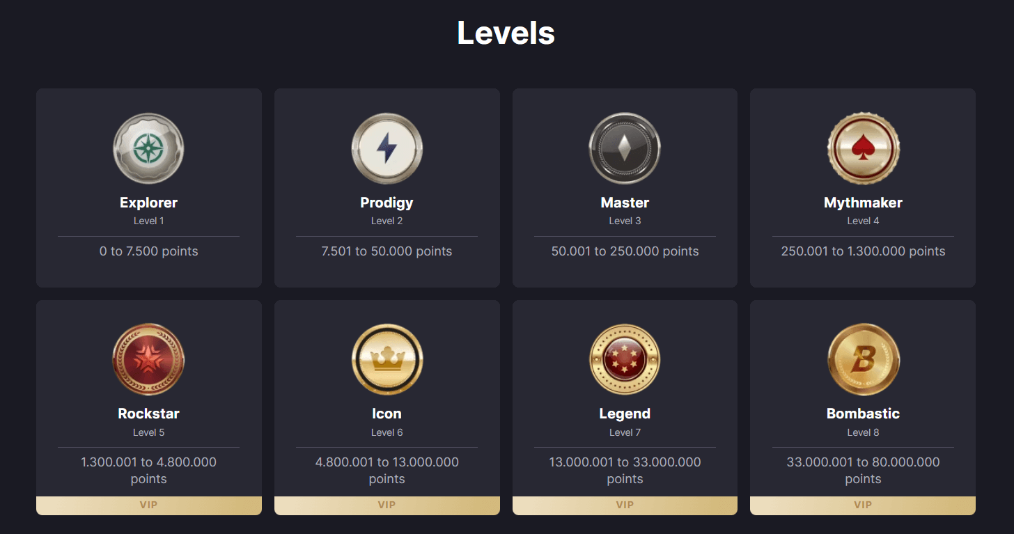The image size is (1014, 534).
Task: Click the Prodigy lightning bolt badge
Action: (x=387, y=149)
